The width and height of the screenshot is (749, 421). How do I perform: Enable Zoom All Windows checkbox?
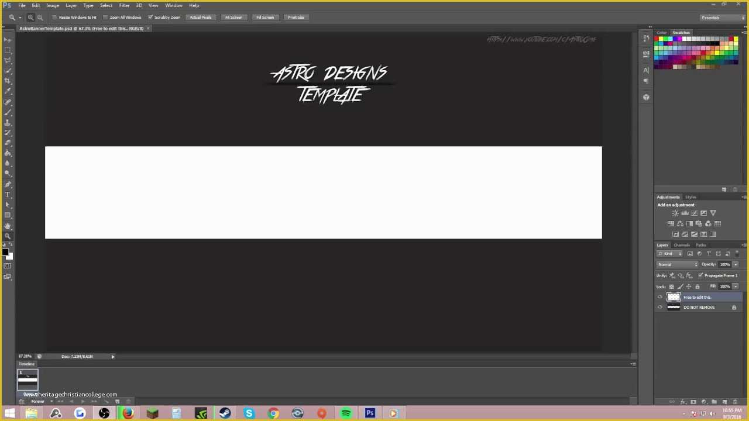[105, 18]
